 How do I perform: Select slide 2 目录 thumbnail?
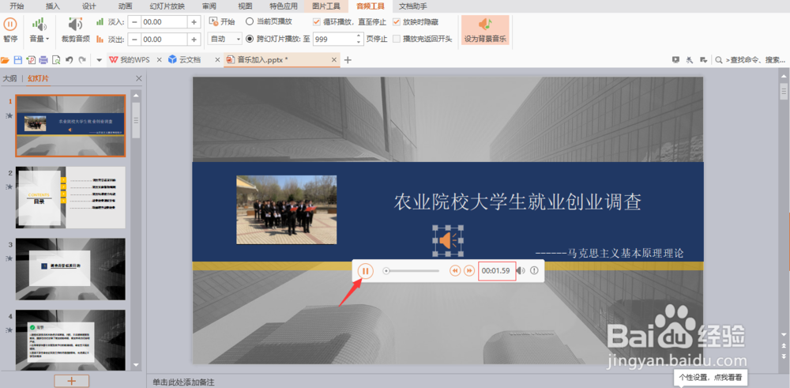pos(70,198)
